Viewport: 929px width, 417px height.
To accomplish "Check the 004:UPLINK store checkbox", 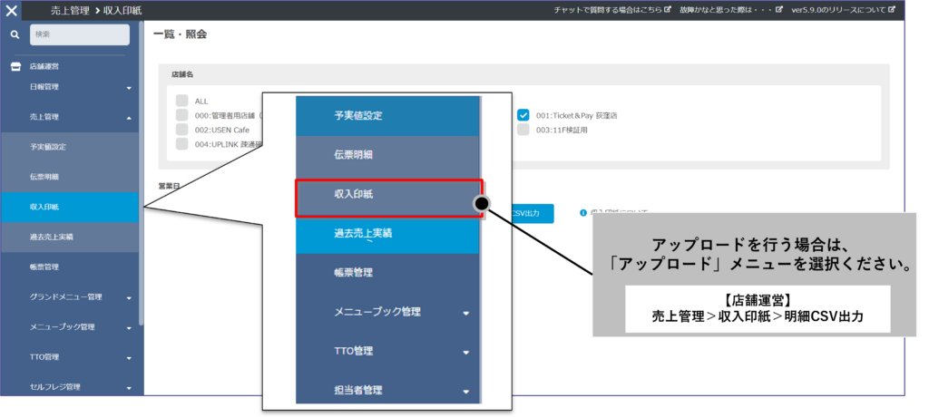I will pyautogui.click(x=181, y=143).
